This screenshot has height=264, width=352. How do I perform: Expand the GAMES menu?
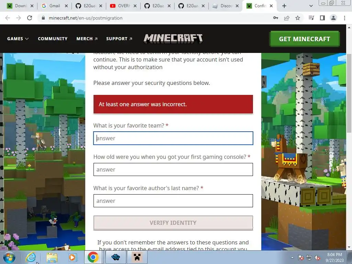[18, 38]
